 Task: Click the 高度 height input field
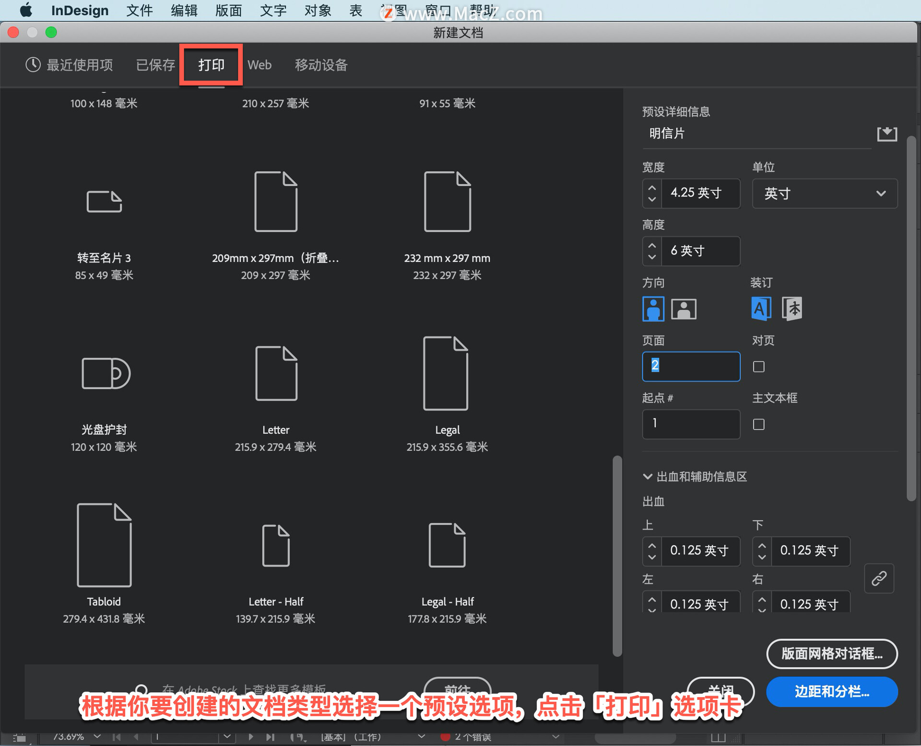[x=700, y=251]
